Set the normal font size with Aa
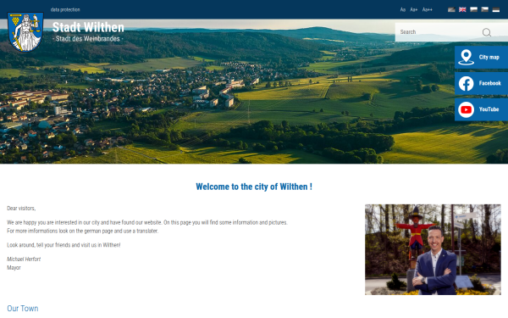The width and height of the screenshot is (508, 318). point(403,9)
